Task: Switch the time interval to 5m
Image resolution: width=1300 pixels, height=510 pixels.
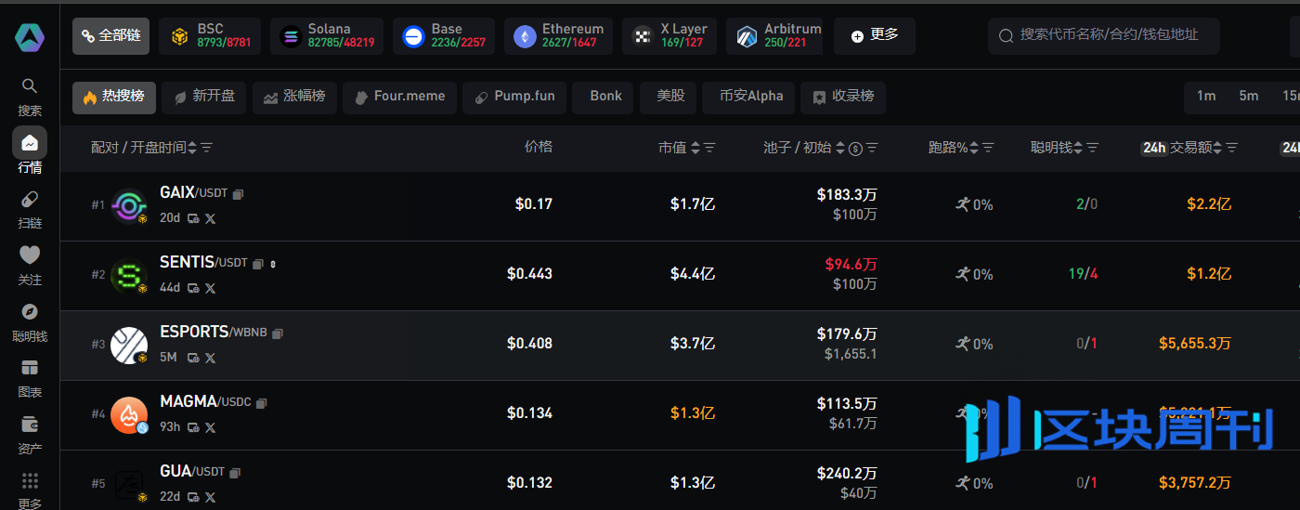Action: click(x=1249, y=96)
